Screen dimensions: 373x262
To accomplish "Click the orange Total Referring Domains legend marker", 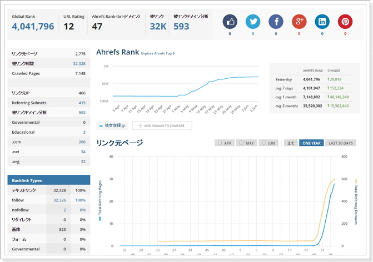I will [x=356, y=182].
